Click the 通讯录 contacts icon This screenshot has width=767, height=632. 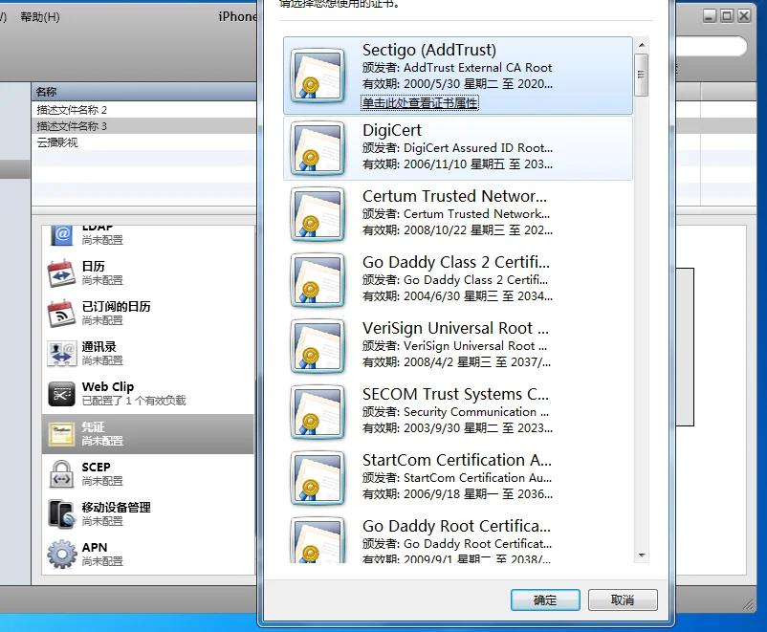(62, 353)
